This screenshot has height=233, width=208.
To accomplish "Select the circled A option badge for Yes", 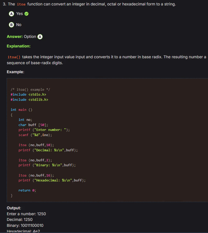I will (x=11, y=14).
